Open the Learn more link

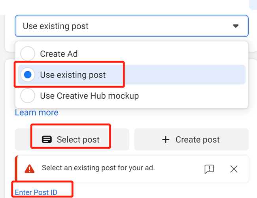coord(36,112)
